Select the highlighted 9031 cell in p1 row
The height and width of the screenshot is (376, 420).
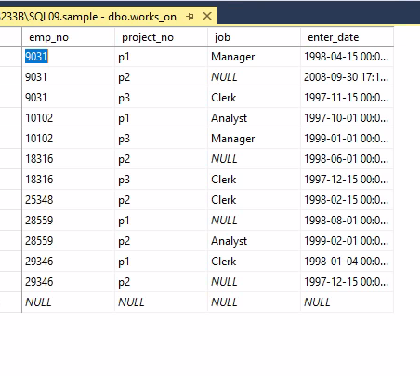tap(68, 57)
